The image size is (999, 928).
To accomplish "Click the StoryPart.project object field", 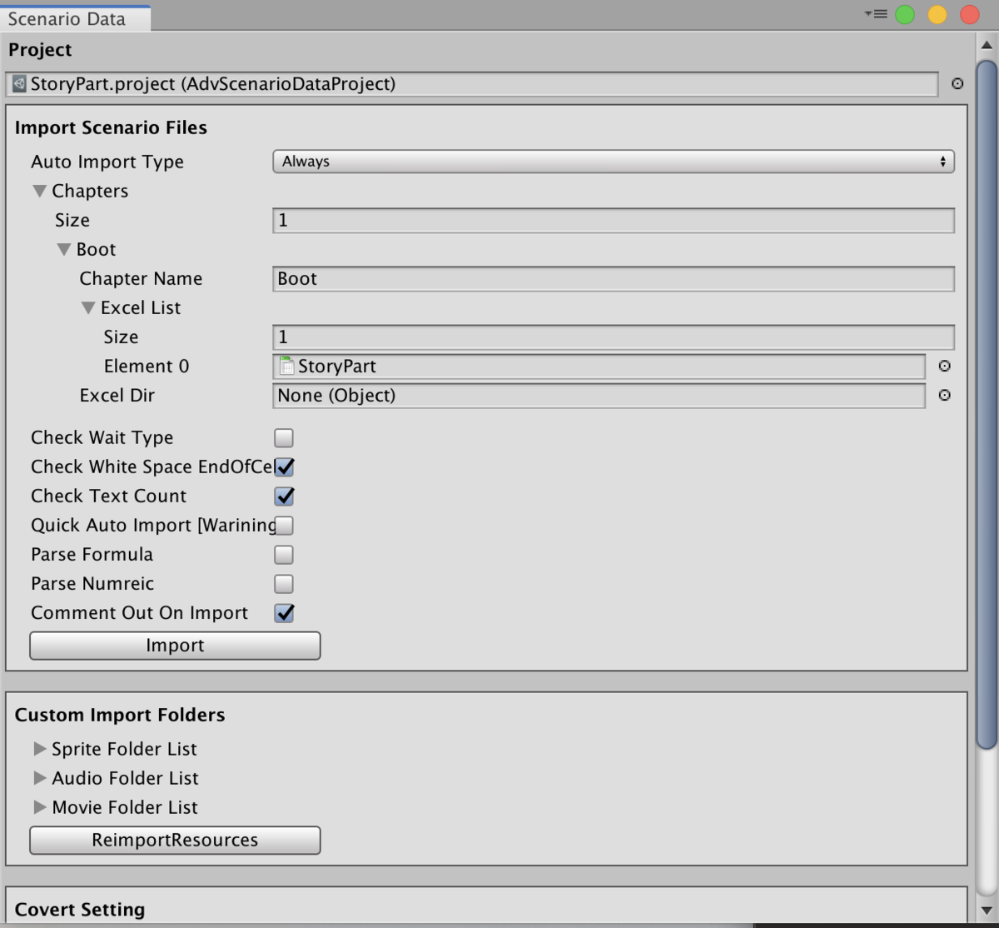I will pyautogui.click(x=473, y=83).
